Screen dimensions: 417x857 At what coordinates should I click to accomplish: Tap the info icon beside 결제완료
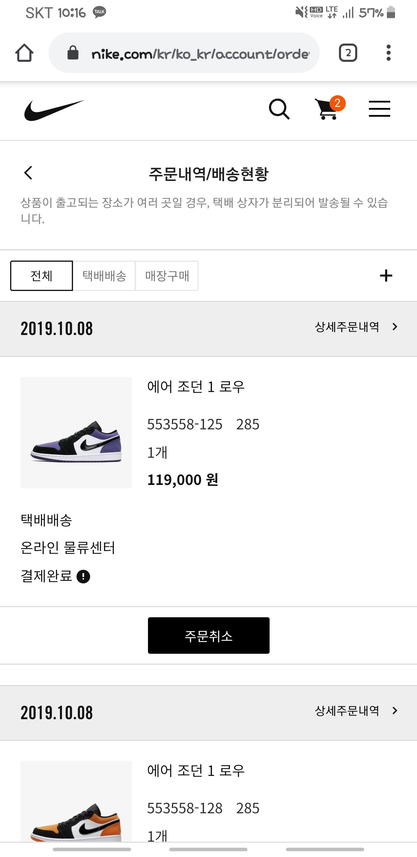[x=83, y=576]
